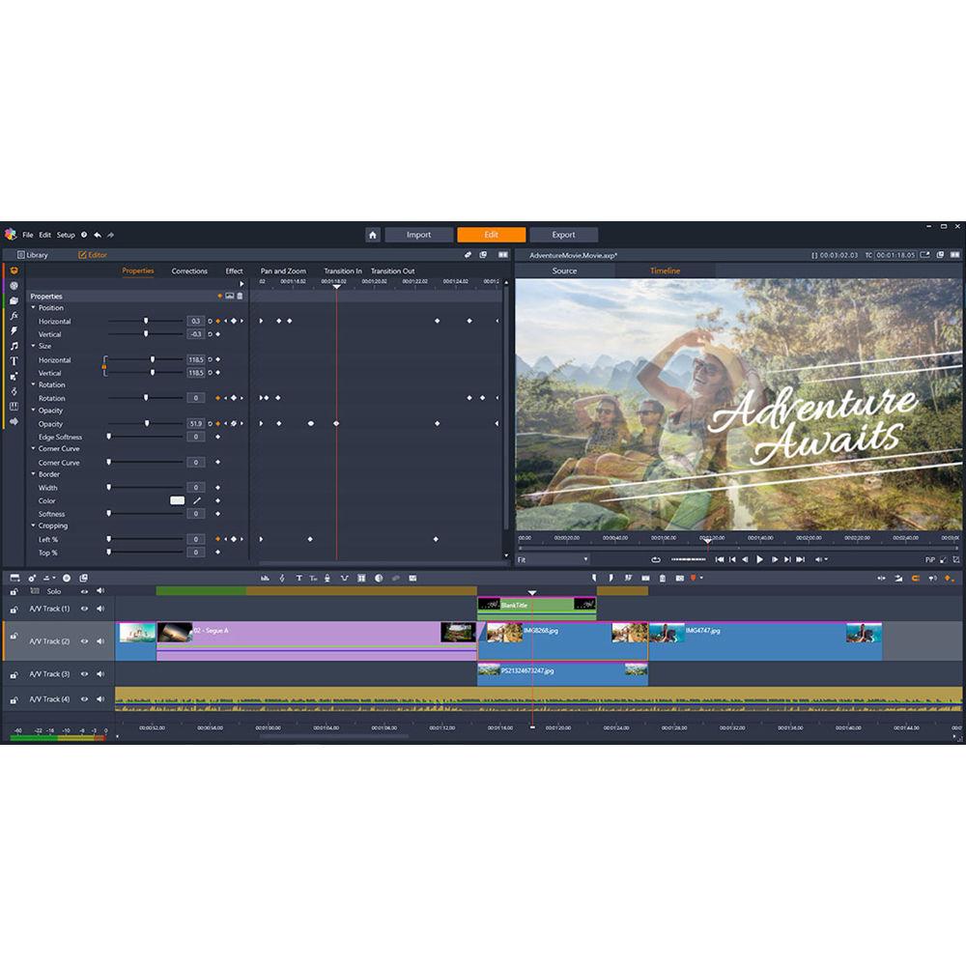966x966 pixels.
Task: Open the Effects (fx) panel from the sidebar
Action: (x=14, y=315)
